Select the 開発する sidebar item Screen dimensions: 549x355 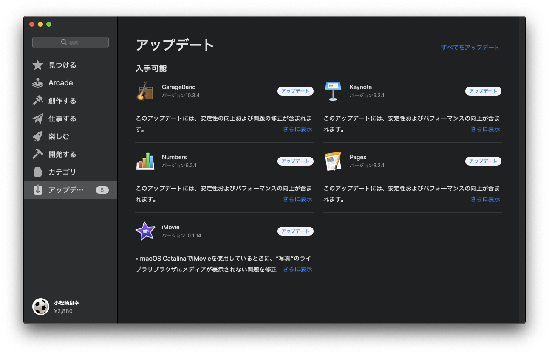71,154
